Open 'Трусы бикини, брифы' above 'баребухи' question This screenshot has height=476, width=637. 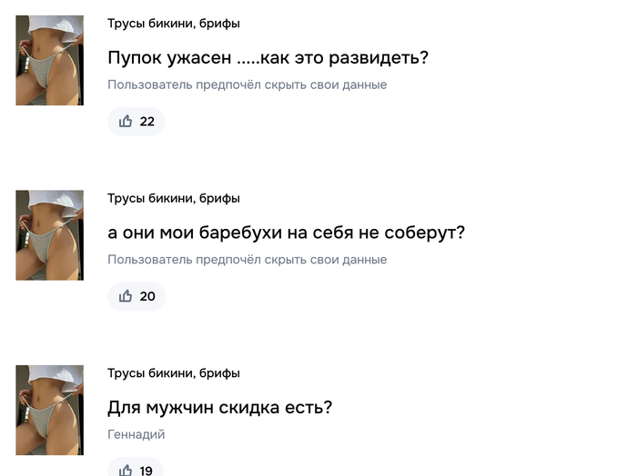click(x=174, y=198)
